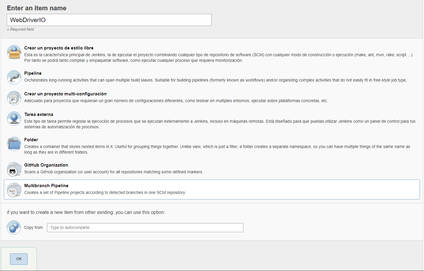Select the Folder item type title
Image resolution: width=424 pixels, height=271 pixels.
31,140
